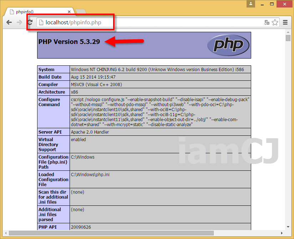This screenshot has width=294, height=239.
Task: Click (none) in Scan this dir row
Action: click(x=77, y=192)
